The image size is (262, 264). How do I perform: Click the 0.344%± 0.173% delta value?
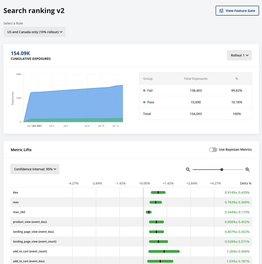pyautogui.click(x=237, y=212)
